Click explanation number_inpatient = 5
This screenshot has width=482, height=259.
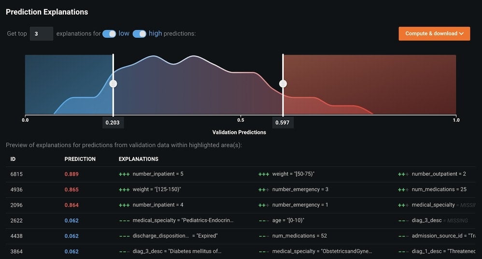tap(158, 174)
